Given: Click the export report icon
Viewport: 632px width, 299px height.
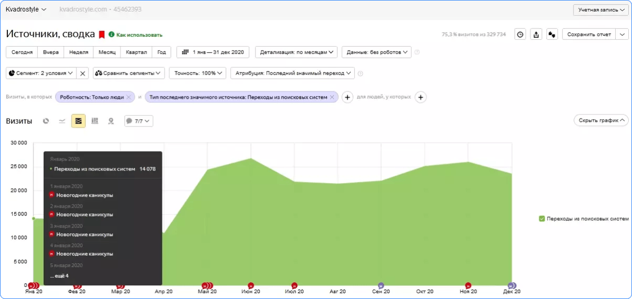Looking at the screenshot, I should tap(536, 34).
